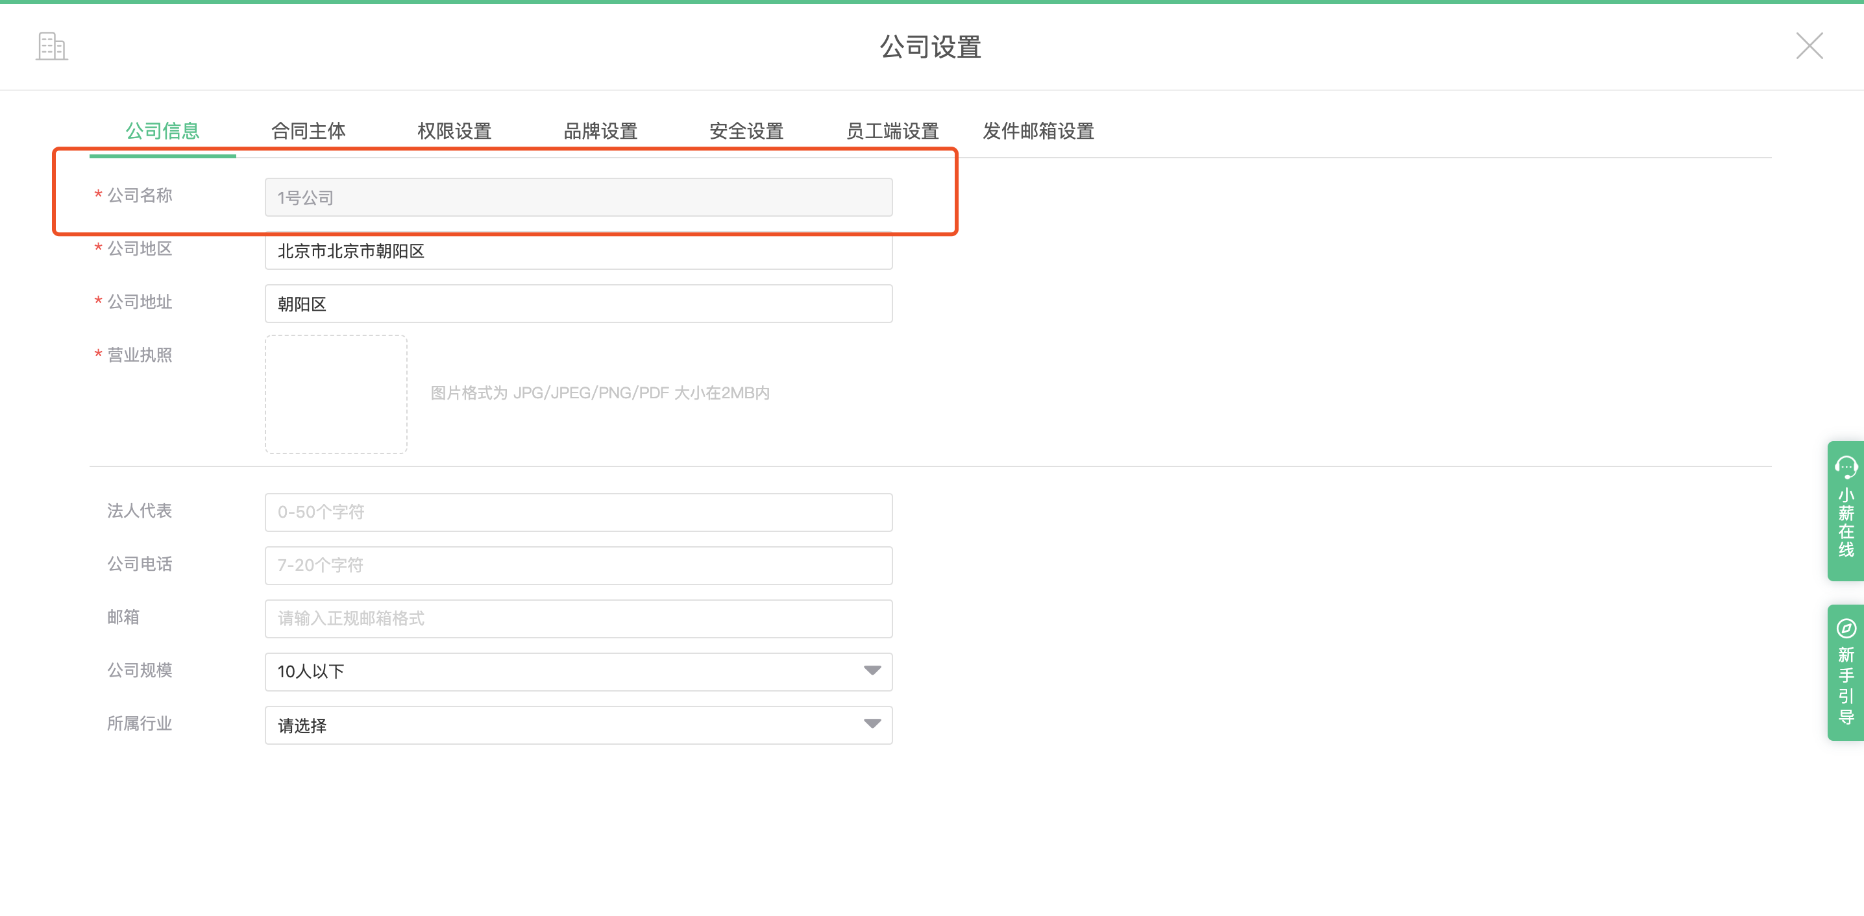Open 新手引导 beginner guide widget
This screenshot has width=1864, height=916.
click(x=1846, y=672)
